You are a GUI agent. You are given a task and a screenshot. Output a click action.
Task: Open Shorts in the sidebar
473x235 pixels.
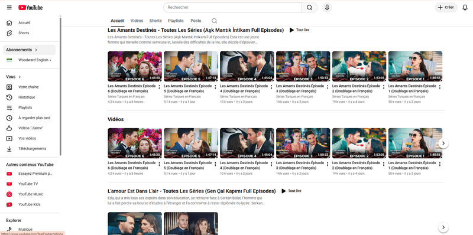(29, 33)
